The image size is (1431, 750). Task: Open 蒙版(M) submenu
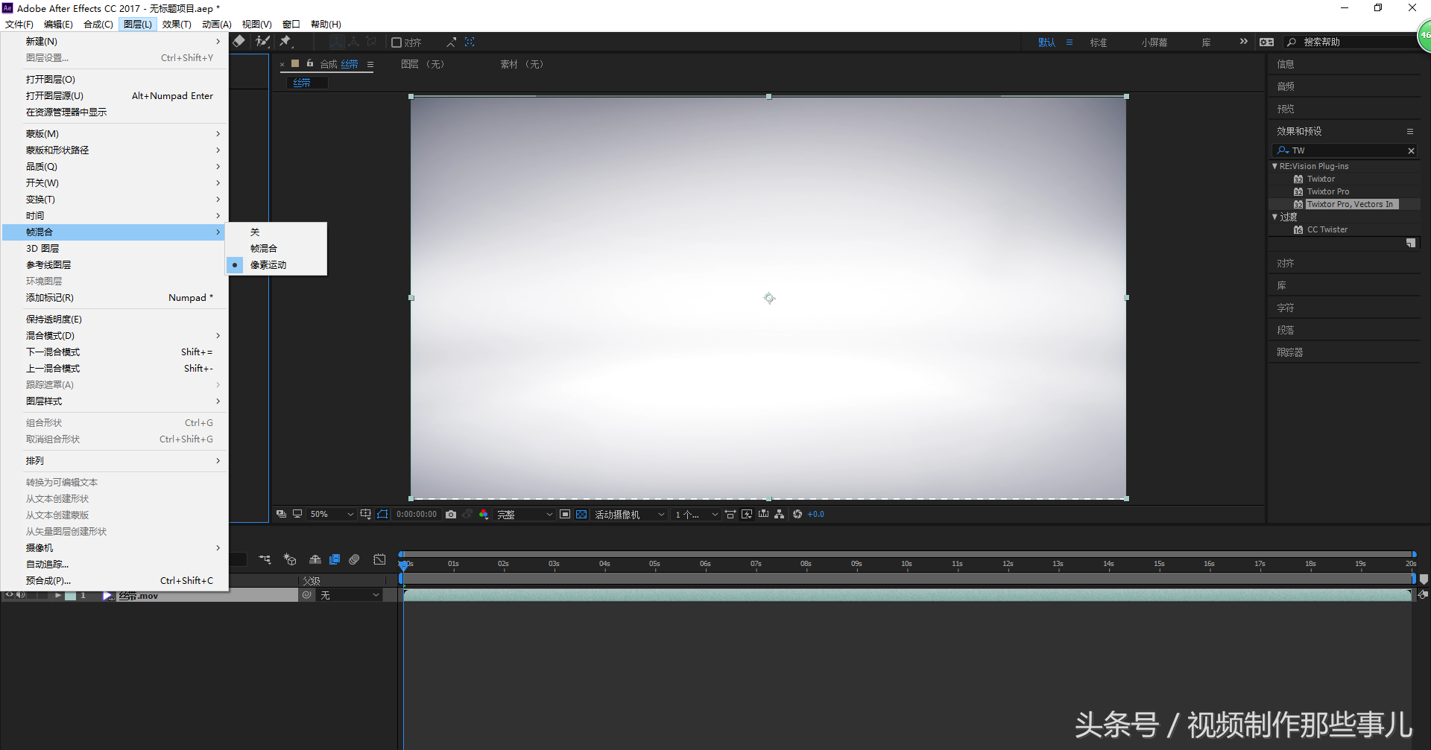(x=115, y=133)
